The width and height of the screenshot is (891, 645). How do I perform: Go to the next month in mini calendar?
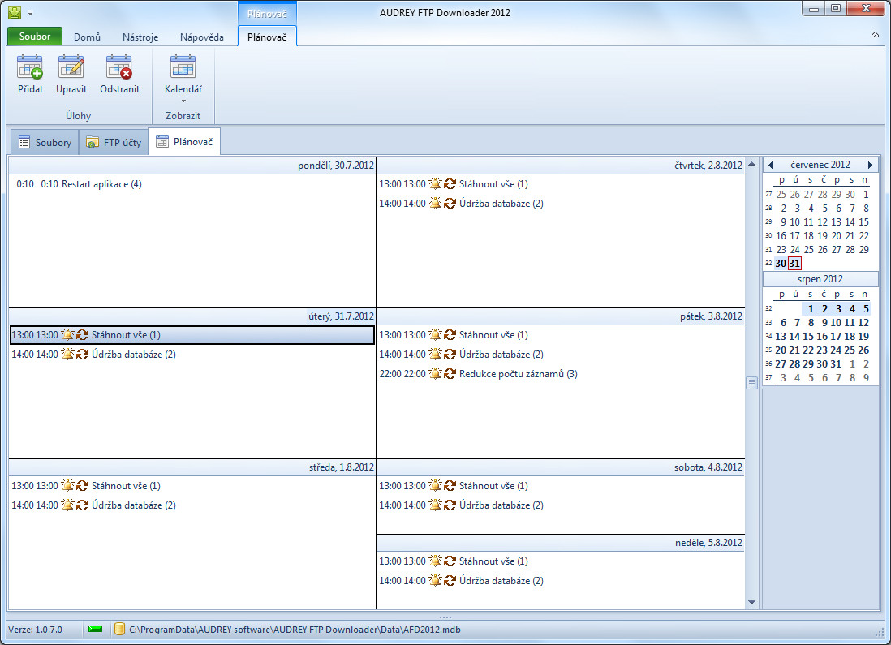[x=870, y=165]
